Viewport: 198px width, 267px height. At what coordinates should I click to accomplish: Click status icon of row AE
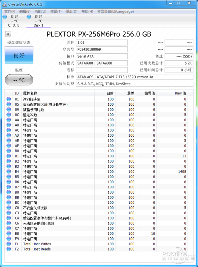click(9, 141)
